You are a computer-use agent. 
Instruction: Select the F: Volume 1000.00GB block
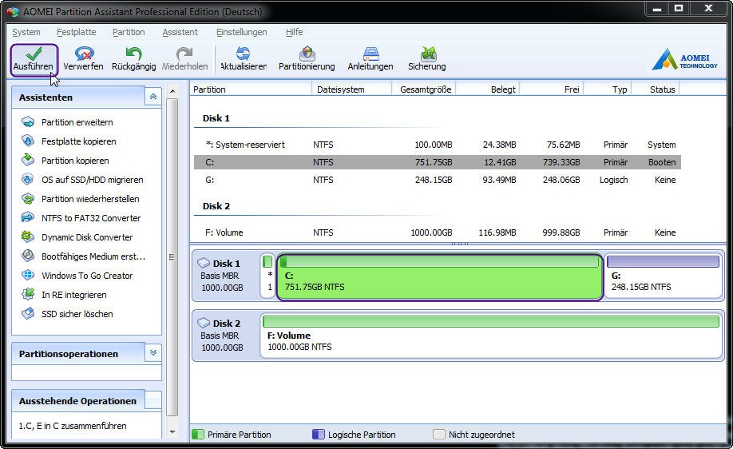pyautogui.click(x=491, y=336)
